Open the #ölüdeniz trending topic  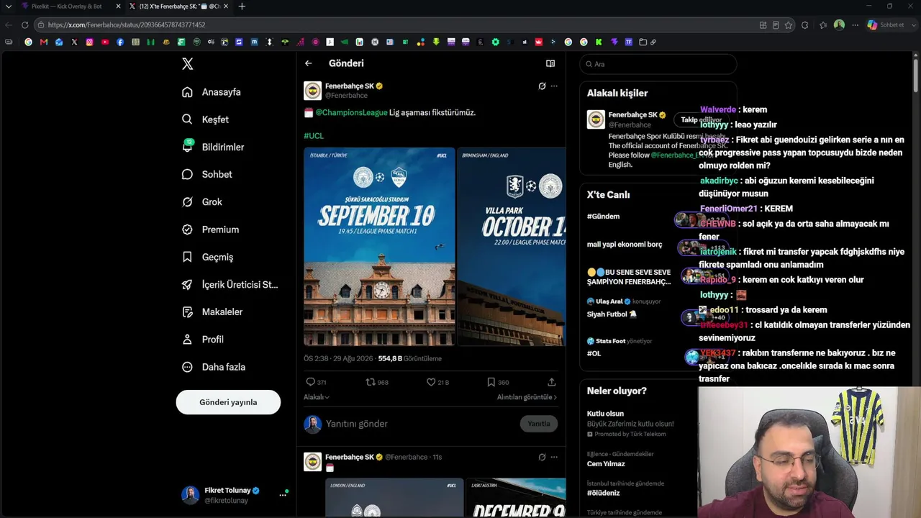pos(603,493)
